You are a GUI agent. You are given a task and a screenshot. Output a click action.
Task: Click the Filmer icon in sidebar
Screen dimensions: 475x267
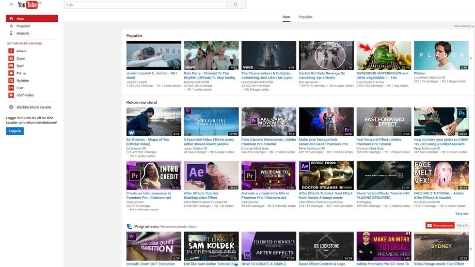pos(11,73)
